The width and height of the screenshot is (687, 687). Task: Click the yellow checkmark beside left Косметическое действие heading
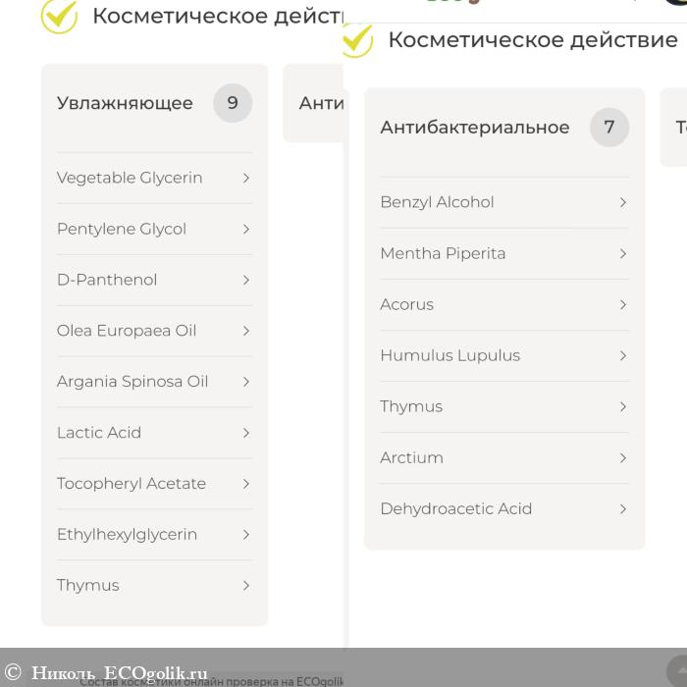(x=59, y=16)
